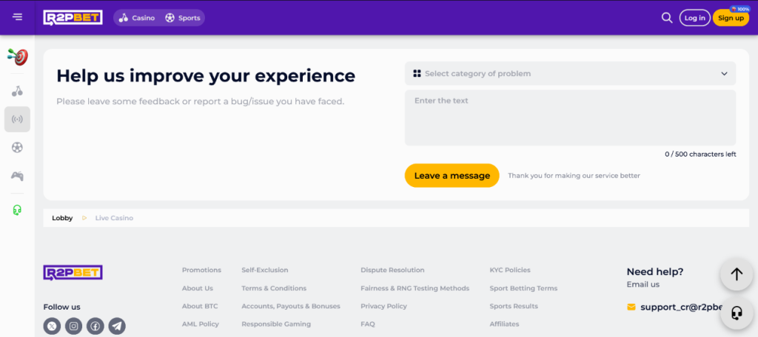
Task: Open the Instagram social icon
Action: (73, 326)
